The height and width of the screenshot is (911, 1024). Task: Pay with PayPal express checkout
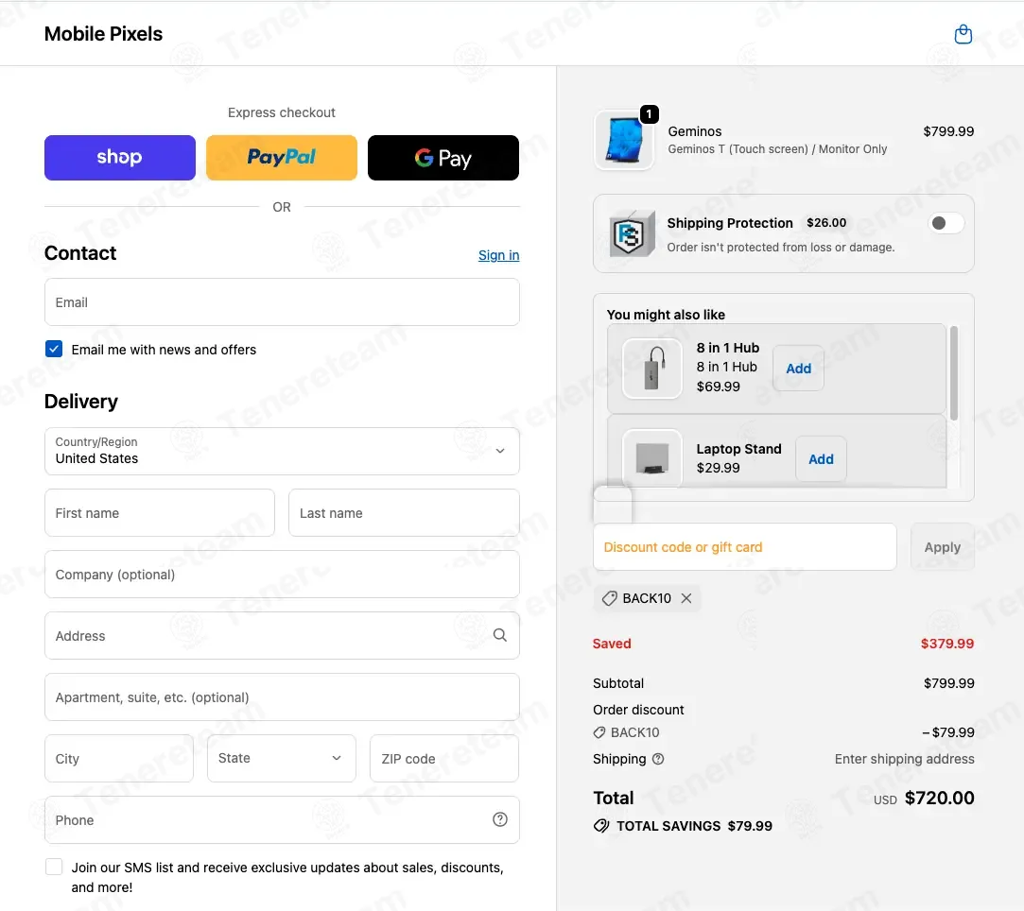point(282,158)
